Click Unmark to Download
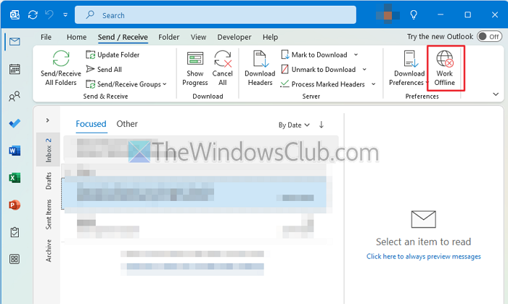 tap(319, 69)
